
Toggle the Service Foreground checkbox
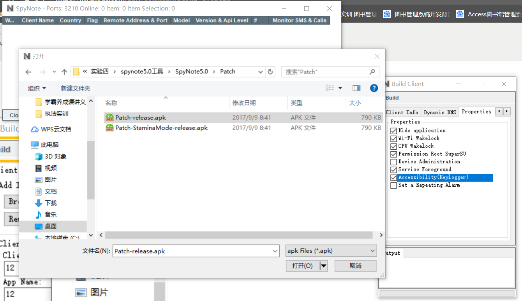click(x=393, y=170)
